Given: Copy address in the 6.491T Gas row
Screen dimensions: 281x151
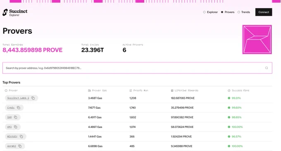Looking at the screenshot, I should pos(16,117).
